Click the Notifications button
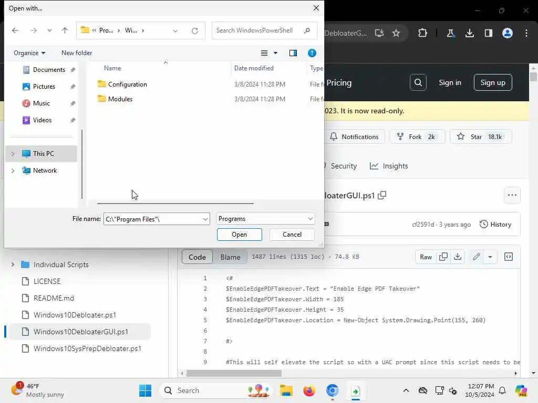538x403 pixels. (354, 137)
